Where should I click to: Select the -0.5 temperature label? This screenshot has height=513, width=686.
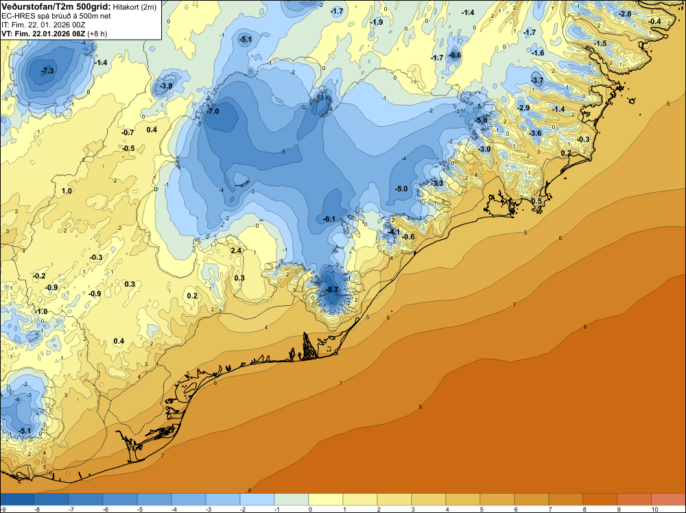(x=128, y=149)
